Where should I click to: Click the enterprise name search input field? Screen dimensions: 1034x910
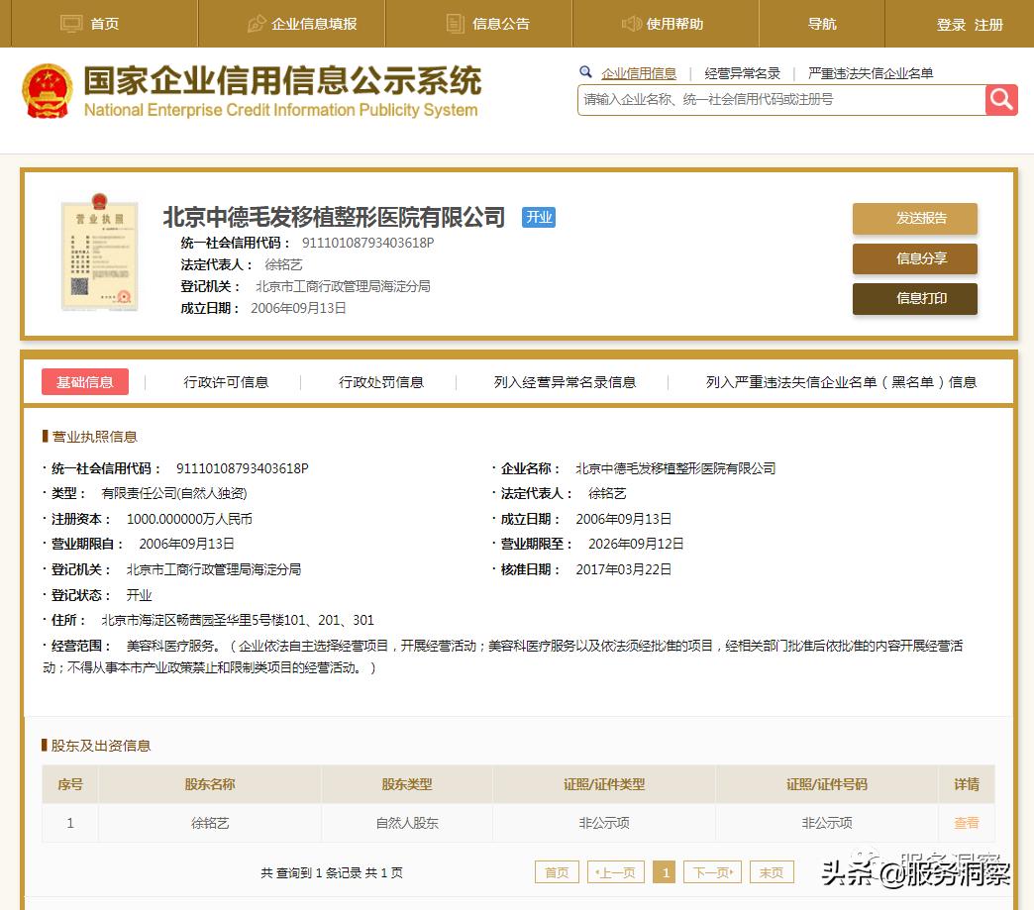tap(780, 99)
